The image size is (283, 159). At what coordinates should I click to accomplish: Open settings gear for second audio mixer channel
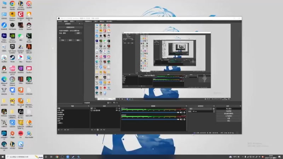(184, 119)
